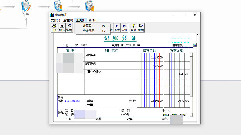
Task: Click the 查询凭证 title bar book icon
Action: [x=52, y=15]
